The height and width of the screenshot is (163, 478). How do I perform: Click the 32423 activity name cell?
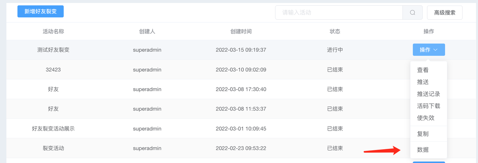pyautogui.click(x=53, y=70)
